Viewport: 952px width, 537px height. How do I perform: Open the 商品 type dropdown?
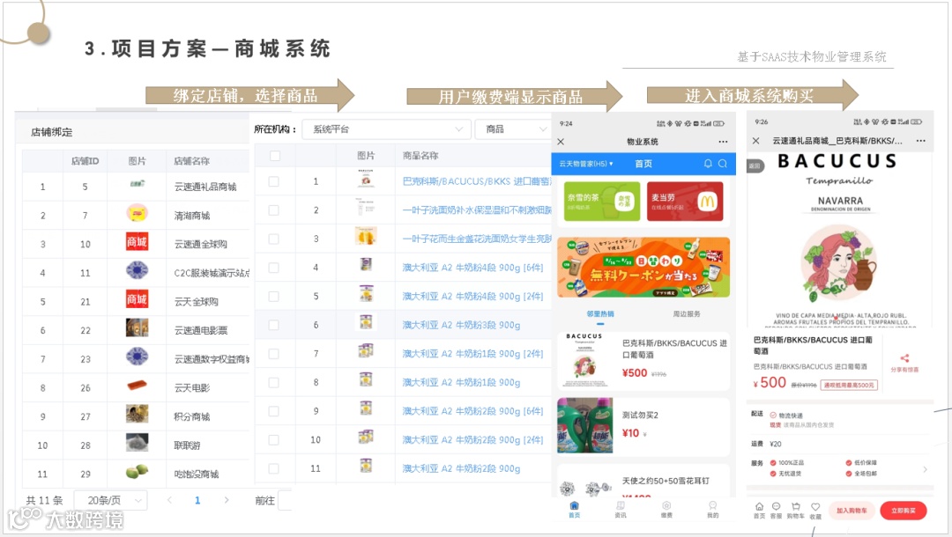pos(513,129)
